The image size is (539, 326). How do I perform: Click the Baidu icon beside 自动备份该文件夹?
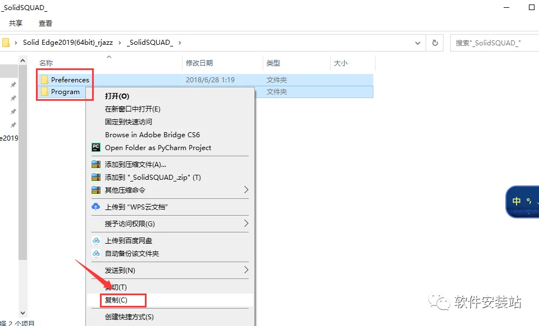[x=96, y=253]
